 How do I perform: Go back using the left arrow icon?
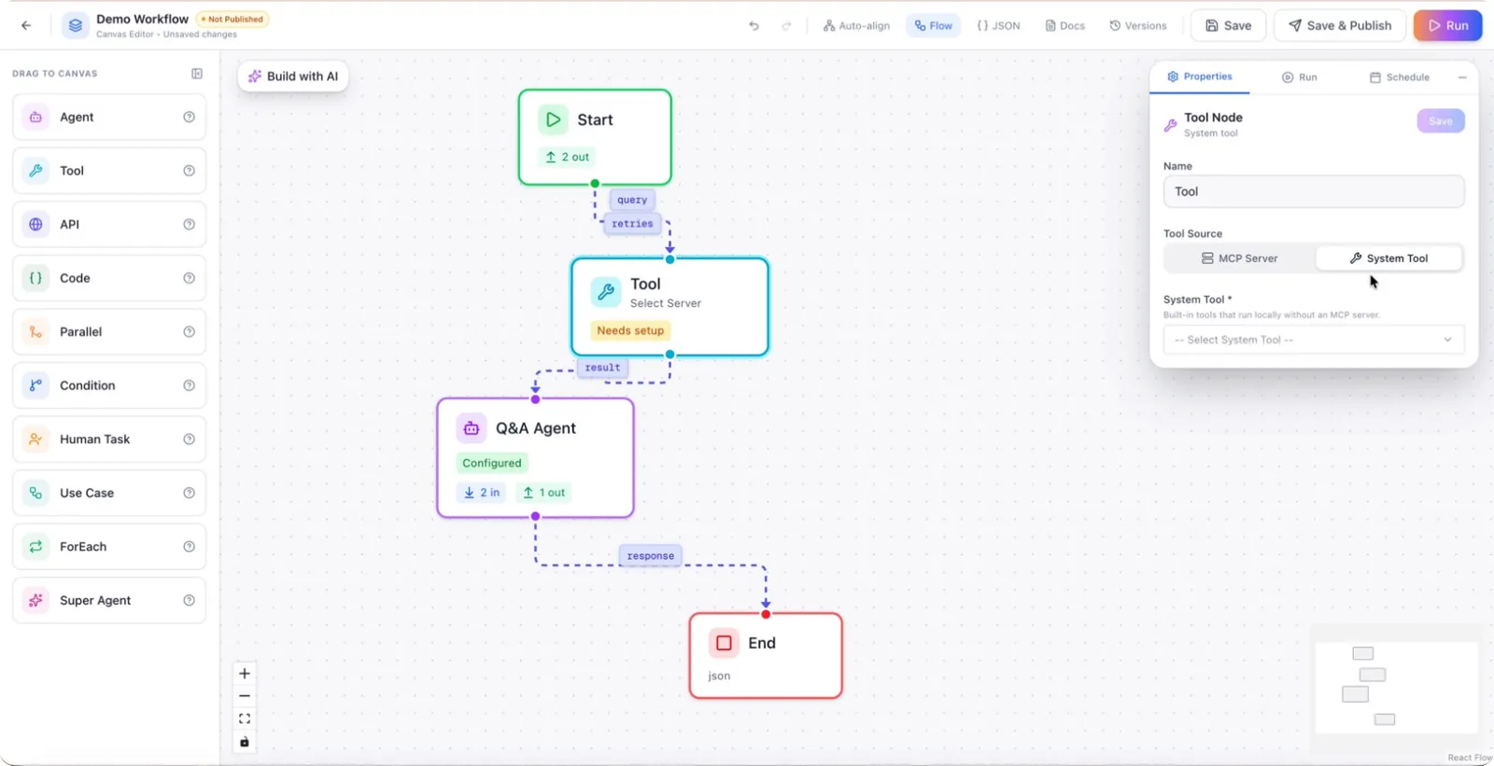point(26,26)
